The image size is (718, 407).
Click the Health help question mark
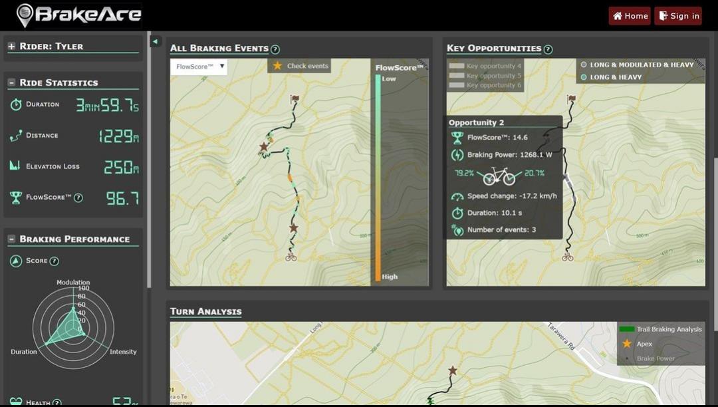pyautogui.click(x=57, y=402)
